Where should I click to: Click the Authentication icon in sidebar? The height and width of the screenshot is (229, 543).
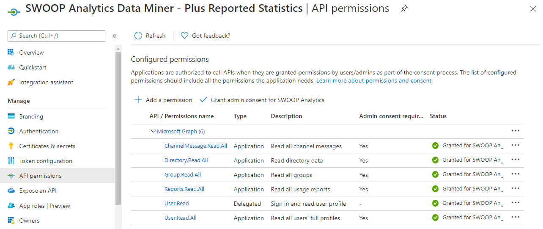click(x=11, y=131)
